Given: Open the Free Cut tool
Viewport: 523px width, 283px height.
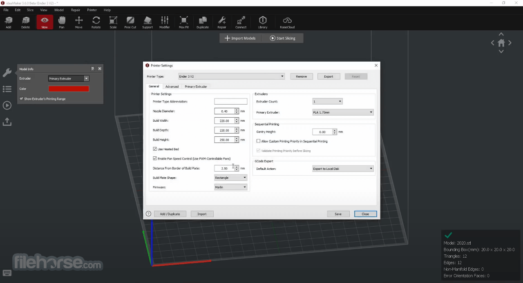Looking at the screenshot, I should 130,22.
